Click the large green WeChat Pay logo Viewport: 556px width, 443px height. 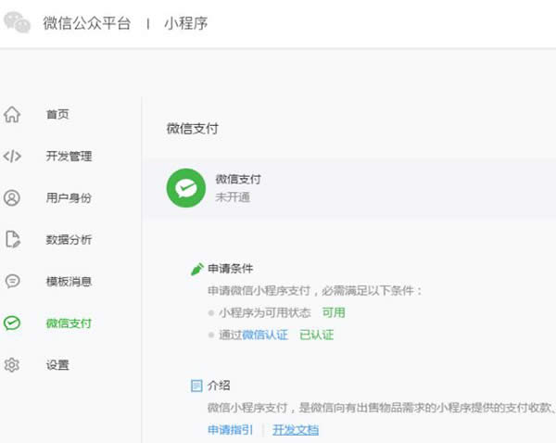tap(185, 187)
